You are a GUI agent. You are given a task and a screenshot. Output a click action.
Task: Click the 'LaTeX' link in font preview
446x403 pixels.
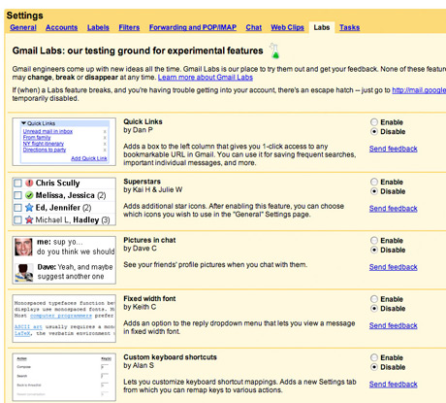point(22,333)
